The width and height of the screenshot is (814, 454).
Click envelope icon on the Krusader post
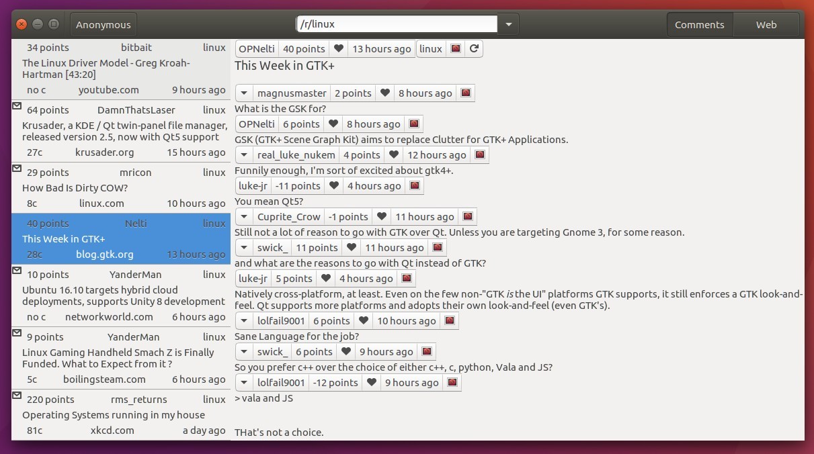point(17,105)
